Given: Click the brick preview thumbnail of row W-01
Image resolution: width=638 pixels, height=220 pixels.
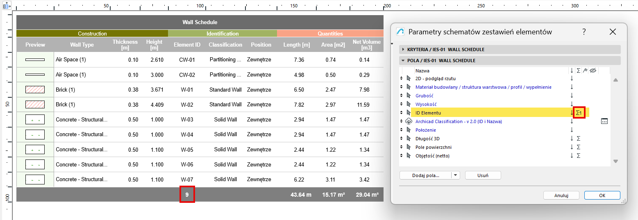Looking at the screenshot, I should (x=35, y=90).
